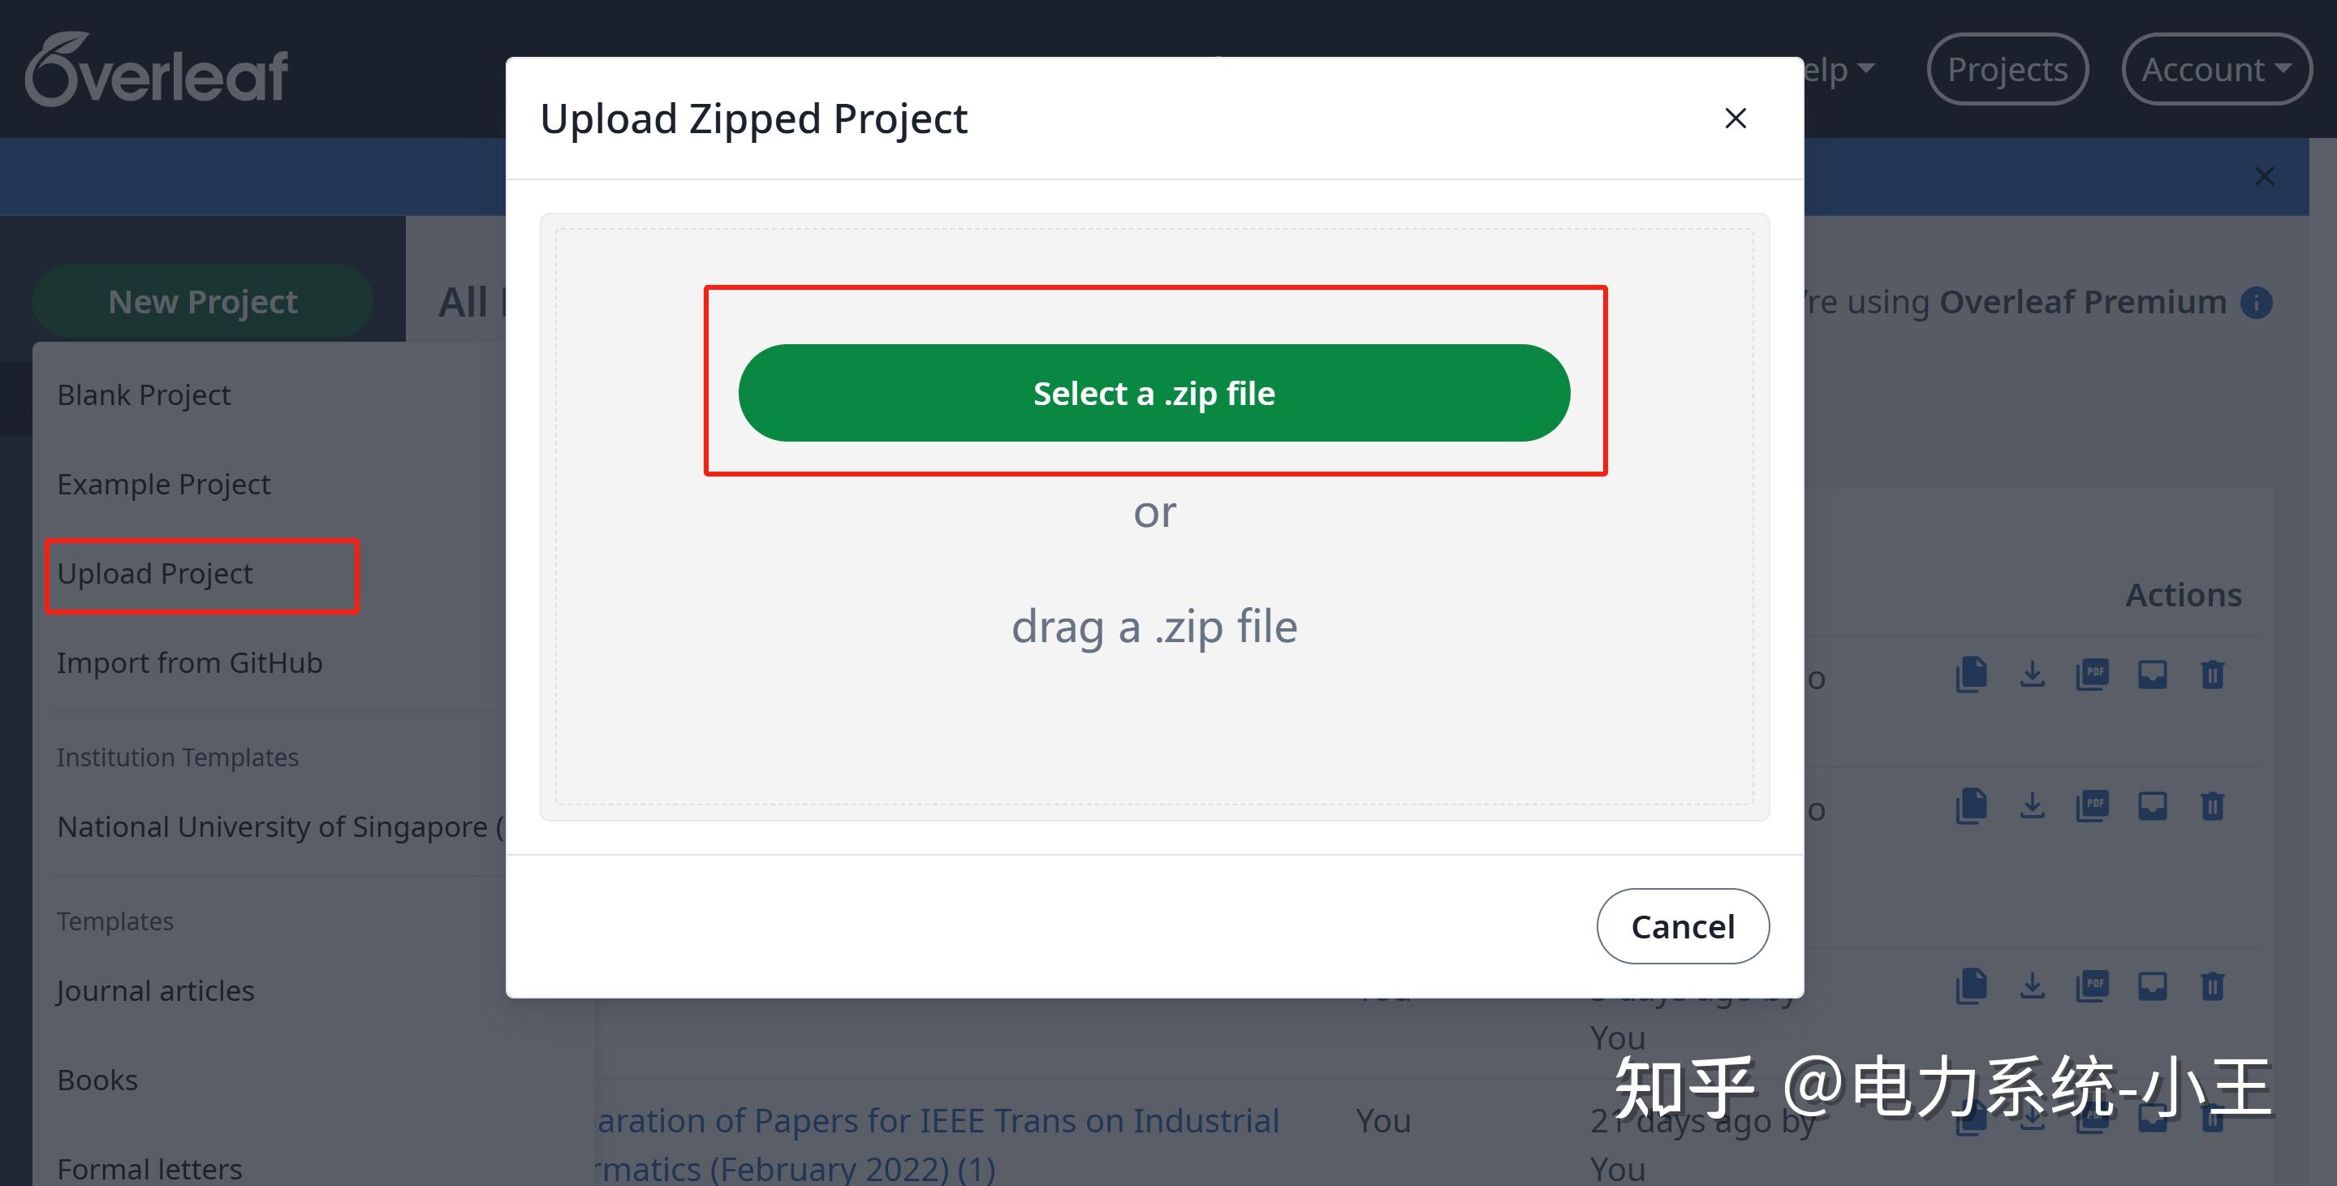The width and height of the screenshot is (2337, 1186).
Task: Trash the second project in the list
Action: (x=2212, y=806)
